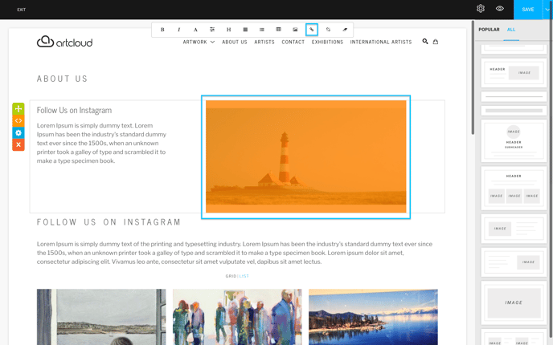Screen dimensions: 553x345
Task: Switch to the All blocks tab
Action: pyautogui.click(x=511, y=30)
